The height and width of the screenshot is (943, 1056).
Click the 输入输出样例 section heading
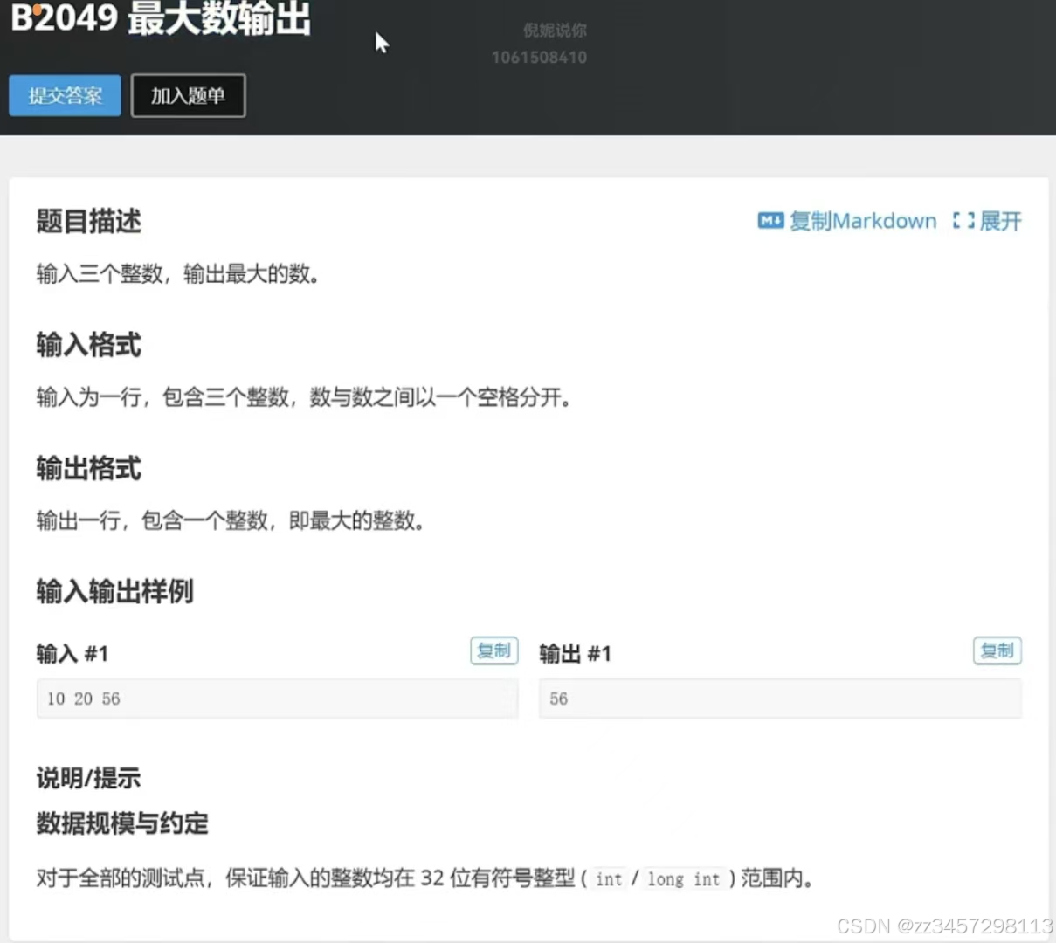point(114,592)
